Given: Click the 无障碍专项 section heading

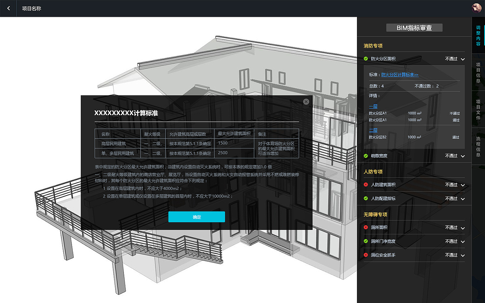Looking at the screenshot, I should click(375, 214).
